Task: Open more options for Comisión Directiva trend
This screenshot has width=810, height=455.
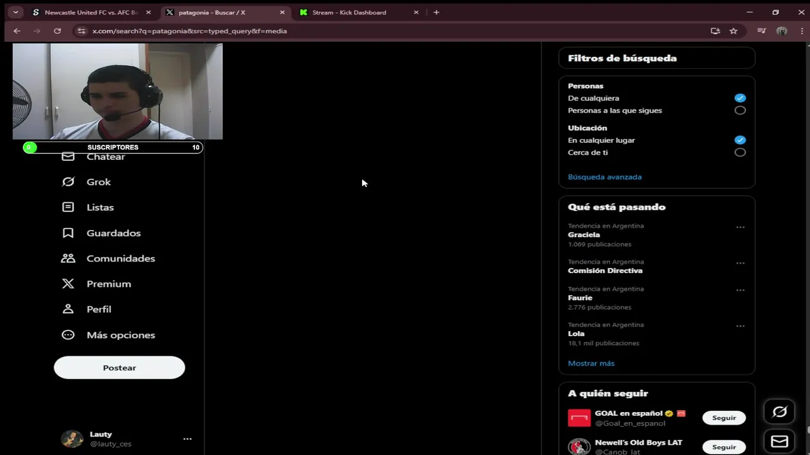Action: click(x=740, y=264)
